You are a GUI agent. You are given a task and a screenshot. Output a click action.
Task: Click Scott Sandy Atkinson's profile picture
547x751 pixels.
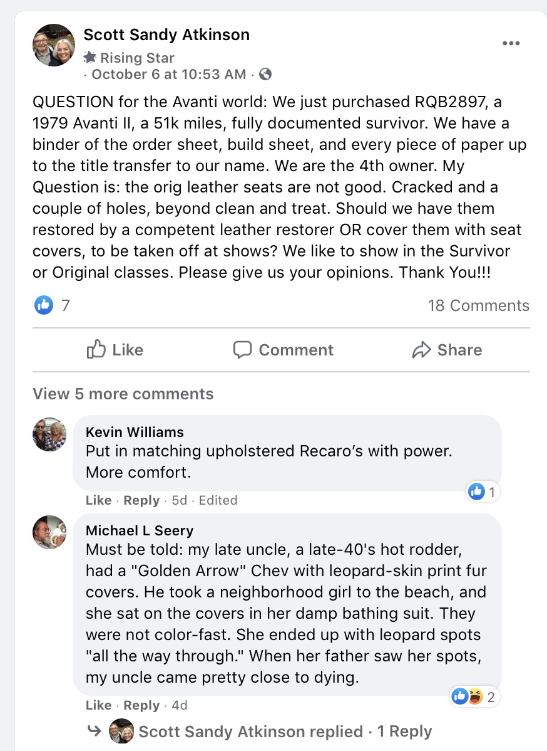click(x=54, y=45)
